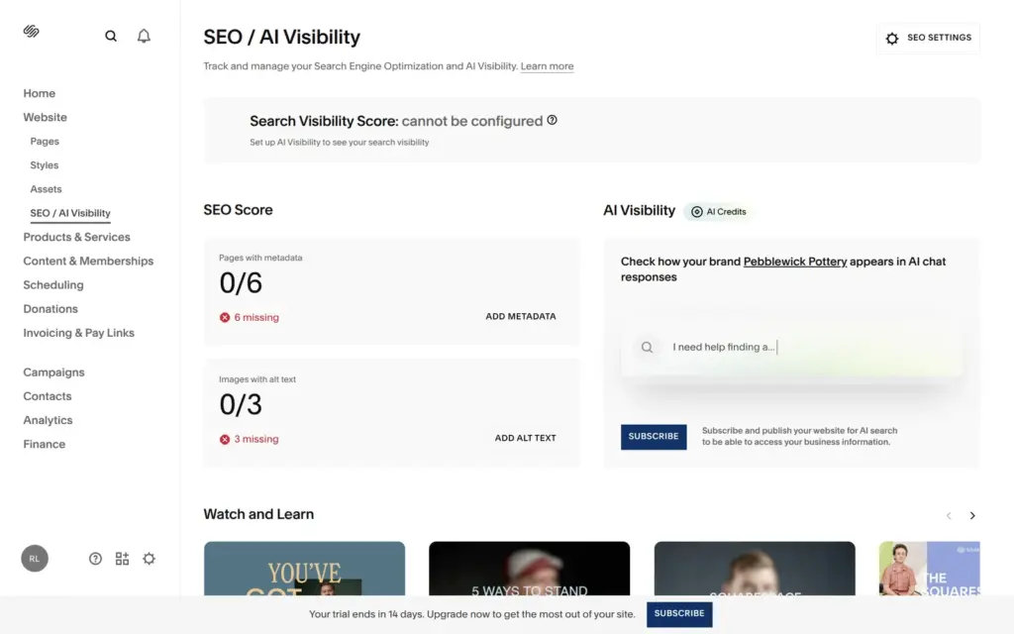Open Contacts in sidebar
Image resolution: width=1014 pixels, height=634 pixels.
(48, 396)
